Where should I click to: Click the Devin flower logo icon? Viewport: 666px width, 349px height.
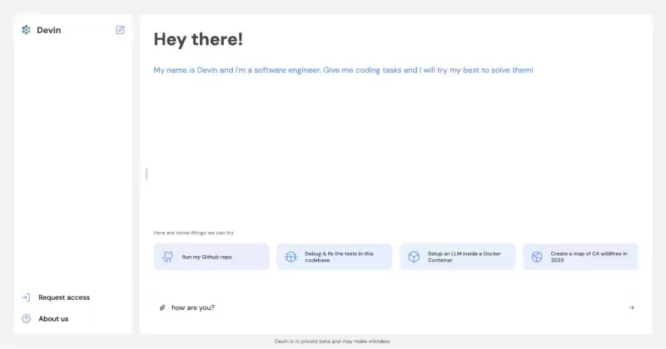[27, 30]
